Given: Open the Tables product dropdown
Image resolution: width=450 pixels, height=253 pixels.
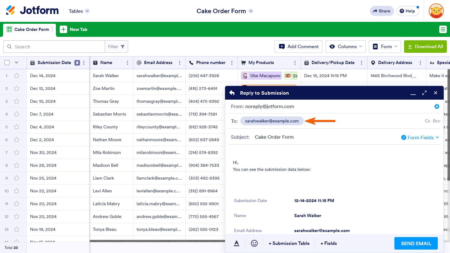Looking at the screenshot, I should (79, 11).
